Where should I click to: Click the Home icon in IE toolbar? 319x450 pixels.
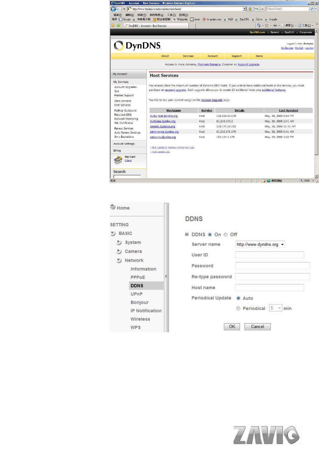(259, 26)
